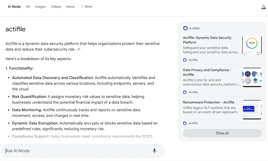Switch to the All results tab

click(28, 7)
